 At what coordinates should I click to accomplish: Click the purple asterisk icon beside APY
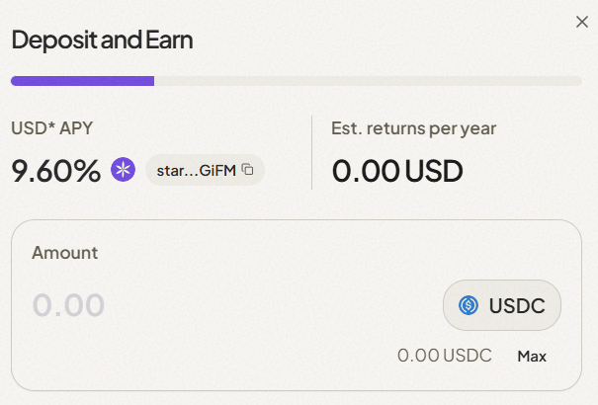click(x=123, y=170)
